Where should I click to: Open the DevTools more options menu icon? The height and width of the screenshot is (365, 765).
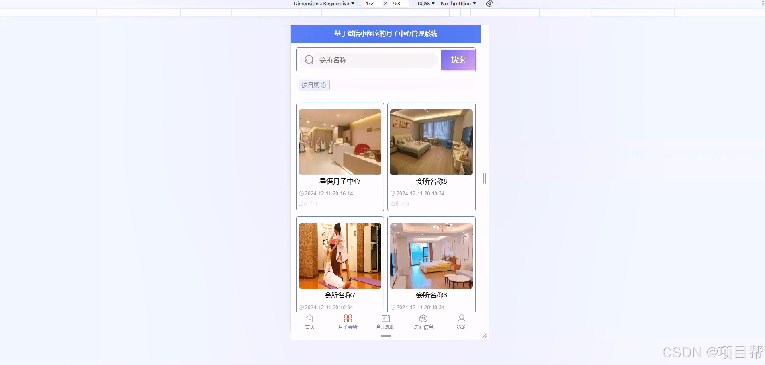[x=761, y=3]
